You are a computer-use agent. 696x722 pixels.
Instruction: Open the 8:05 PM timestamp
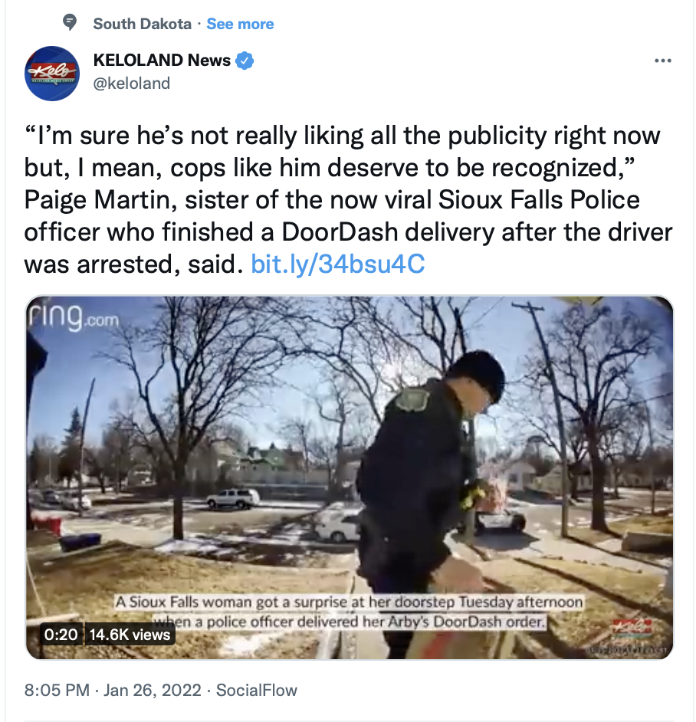57,691
